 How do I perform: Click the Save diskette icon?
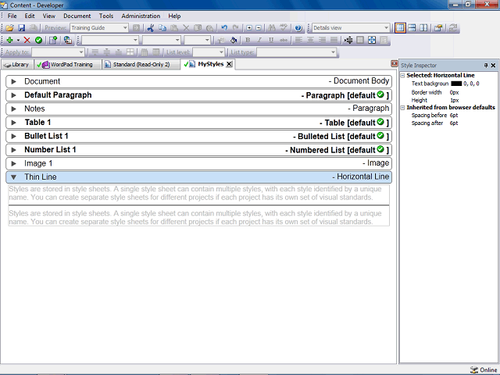pos(21,28)
